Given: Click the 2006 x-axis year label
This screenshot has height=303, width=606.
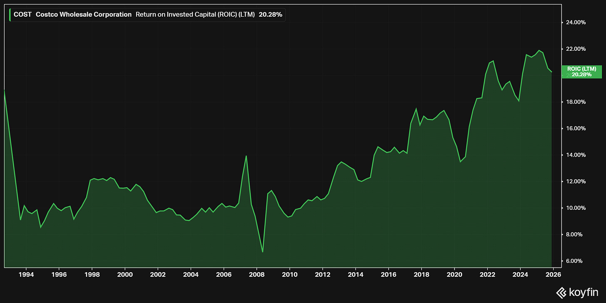Looking at the screenshot, I should (224, 275).
